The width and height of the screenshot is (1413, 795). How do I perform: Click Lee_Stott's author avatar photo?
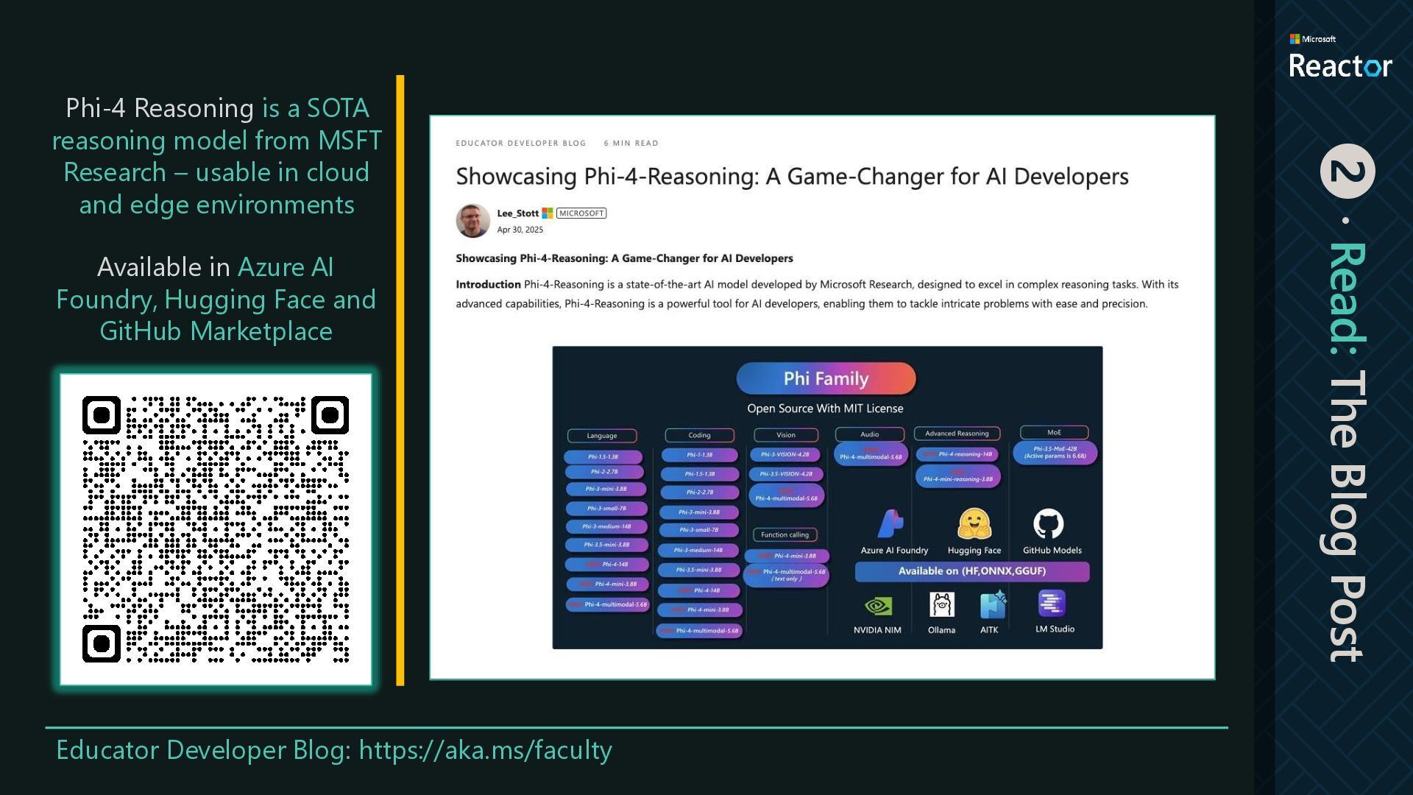click(473, 221)
